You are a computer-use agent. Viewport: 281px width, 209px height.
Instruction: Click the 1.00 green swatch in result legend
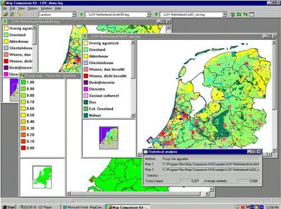point(23,82)
